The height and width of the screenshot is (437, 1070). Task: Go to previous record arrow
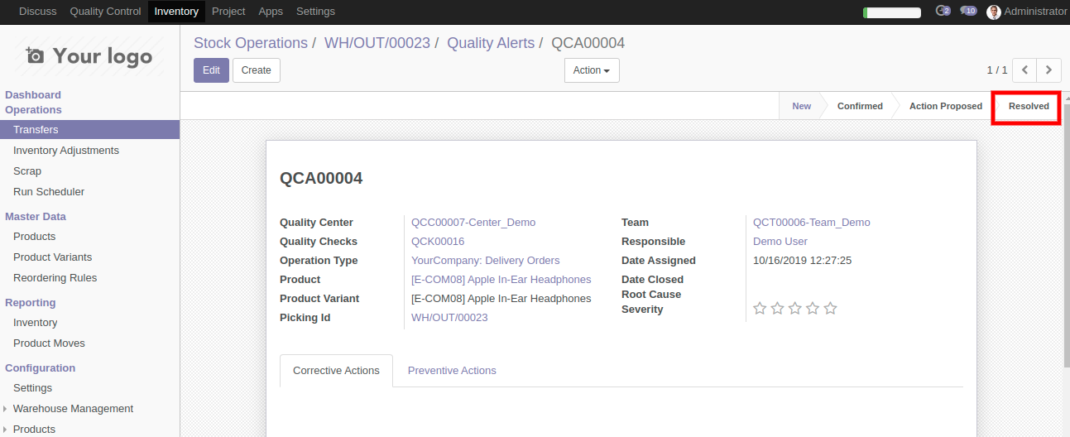point(1024,70)
